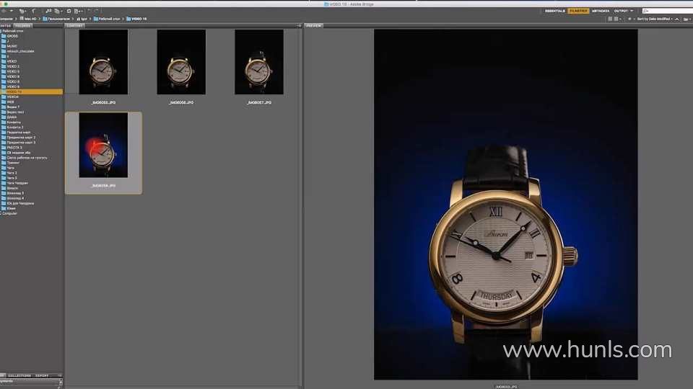The width and height of the screenshot is (693, 389).
Task: Click the Get Photos from Camera icon
Action: (48, 11)
